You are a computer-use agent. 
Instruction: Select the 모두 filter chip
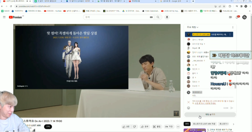pos(187,124)
